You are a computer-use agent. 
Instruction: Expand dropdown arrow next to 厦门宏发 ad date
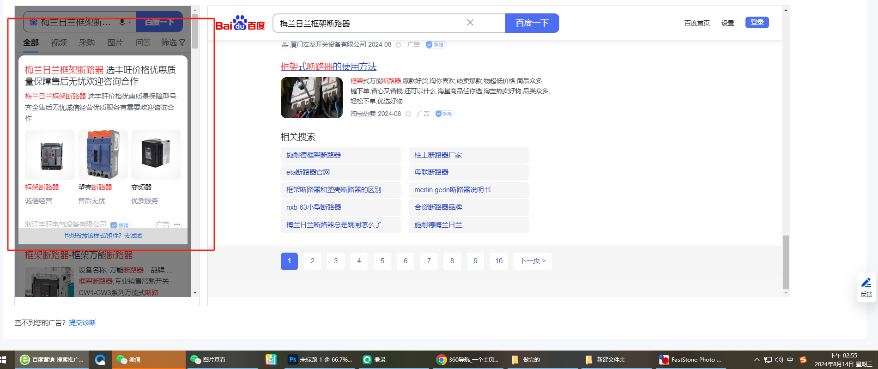click(399, 45)
